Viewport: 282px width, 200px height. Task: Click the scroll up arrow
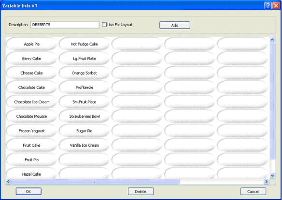[272, 40]
